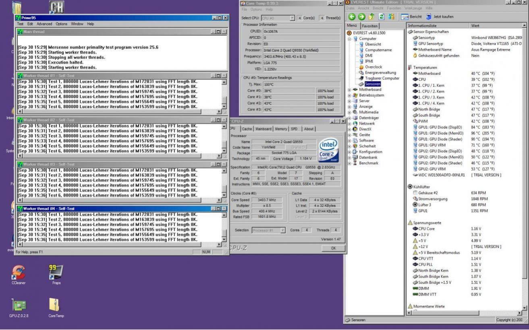
Task: Switch to Favoriten tab in EVEREST
Action: [370, 26]
